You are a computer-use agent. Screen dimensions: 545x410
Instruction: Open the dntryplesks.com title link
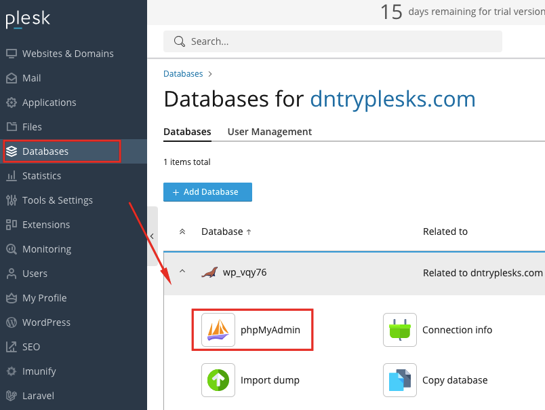tap(392, 99)
